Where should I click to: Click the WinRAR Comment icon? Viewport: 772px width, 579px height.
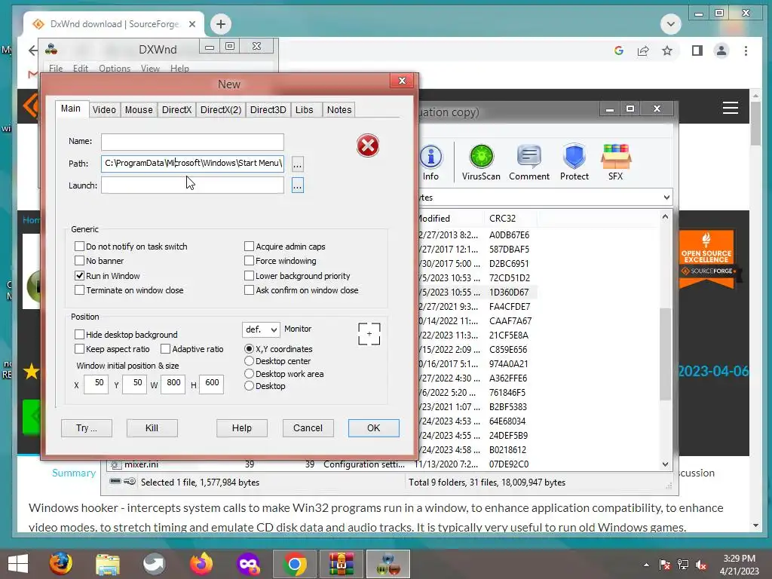[529, 158]
